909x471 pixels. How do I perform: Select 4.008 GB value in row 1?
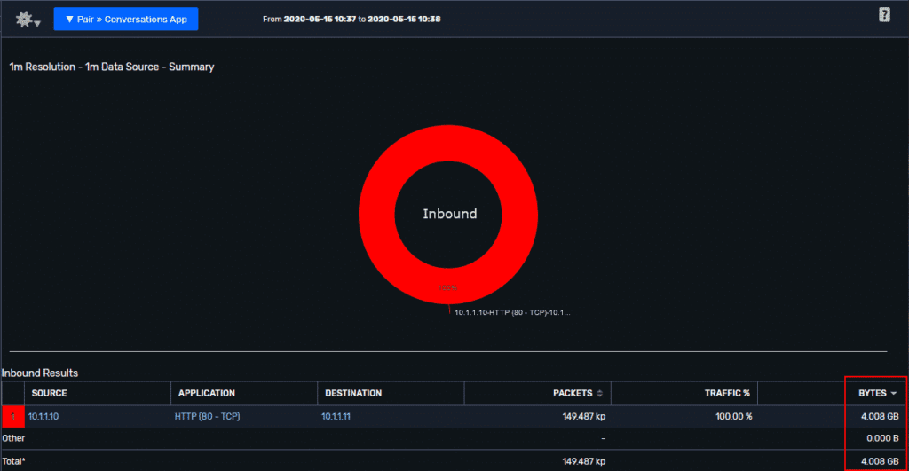880,416
